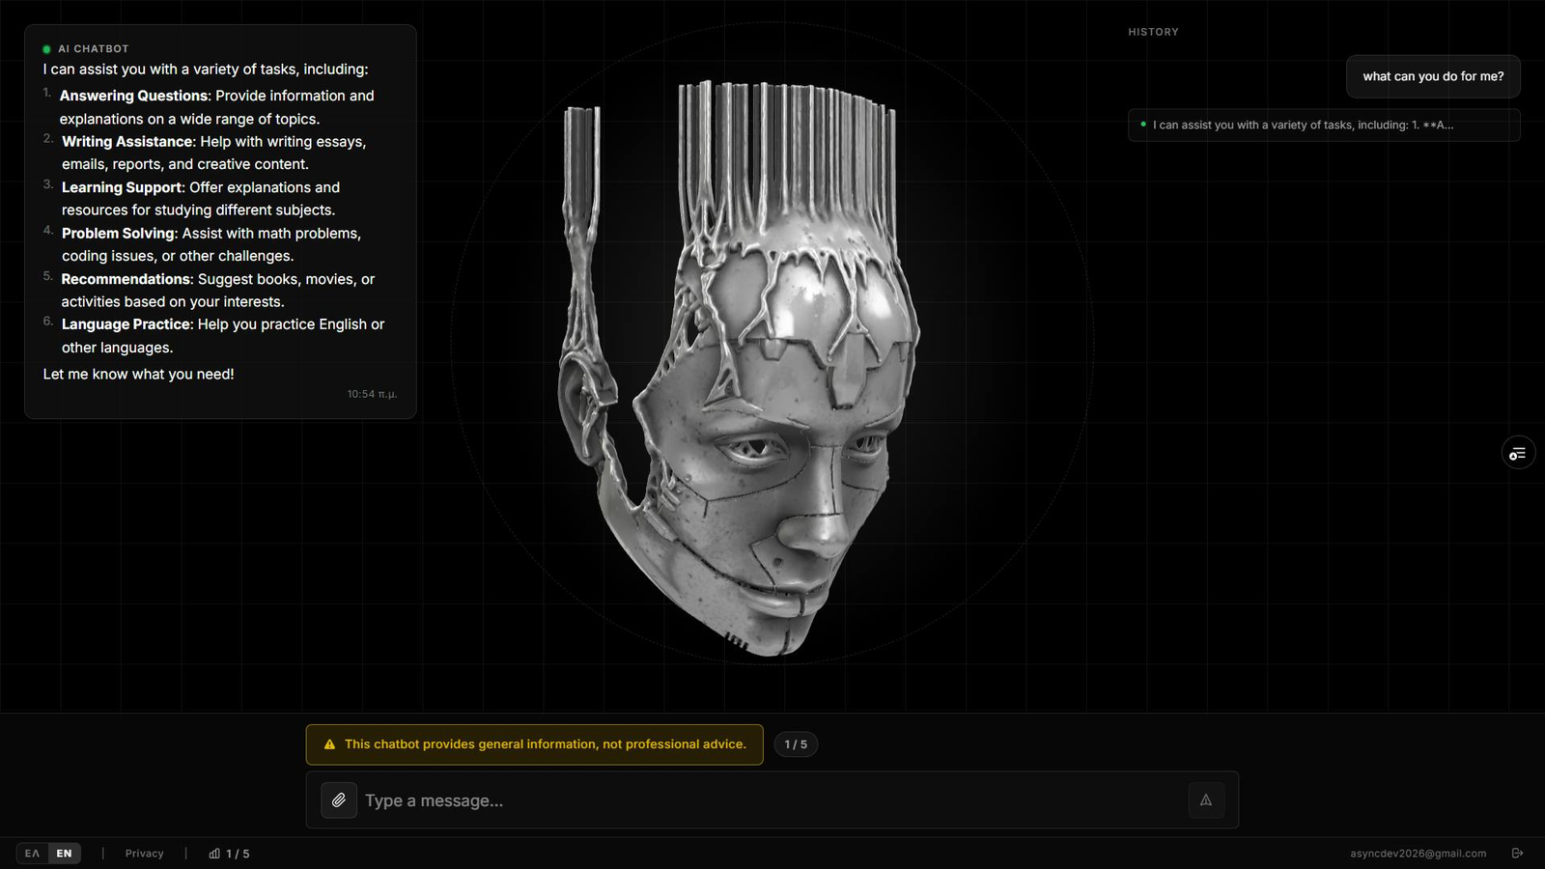Focus the Type a message input
The height and width of the screenshot is (869, 1545).
click(772, 800)
